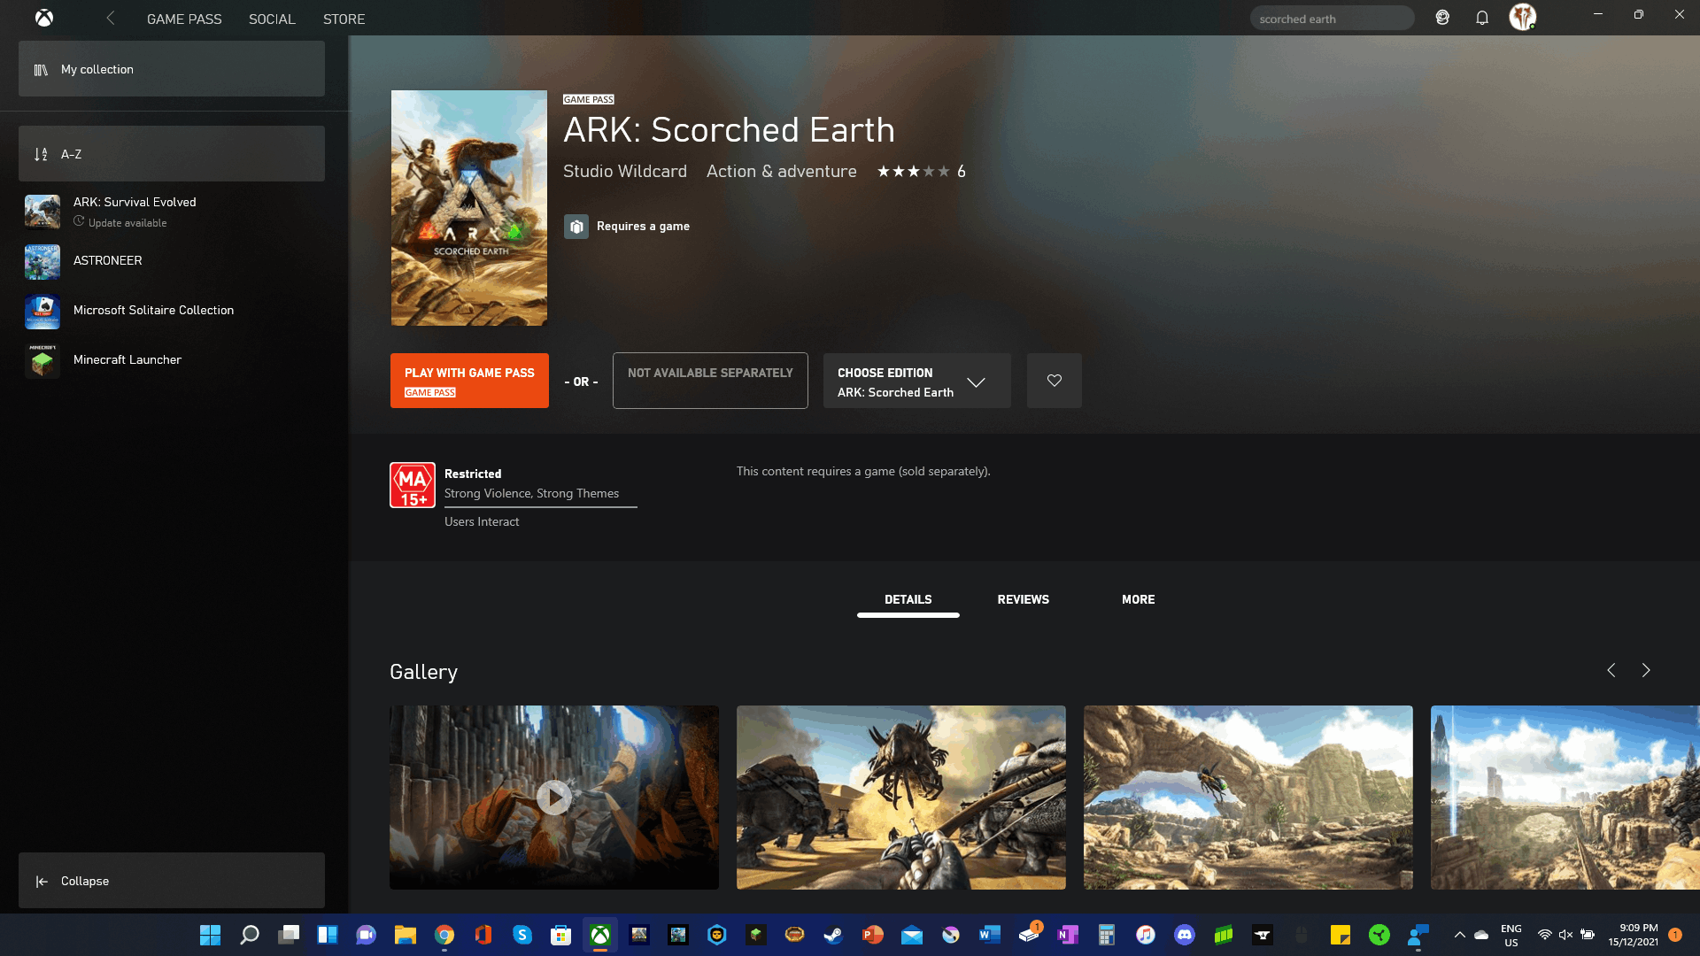Screen dimensions: 1700x956
Task: Scroll gallery images using right arrow
Action: pyautogui.click(x=1648, y=671)
